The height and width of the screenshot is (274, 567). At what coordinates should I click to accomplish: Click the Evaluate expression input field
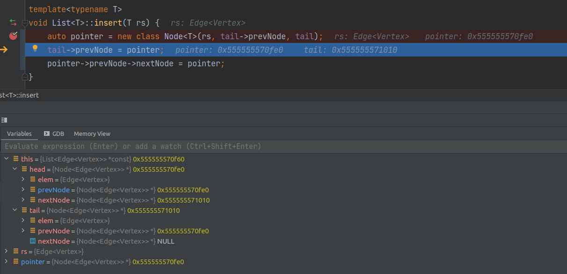pyautogui.click(x=283, y=146)
